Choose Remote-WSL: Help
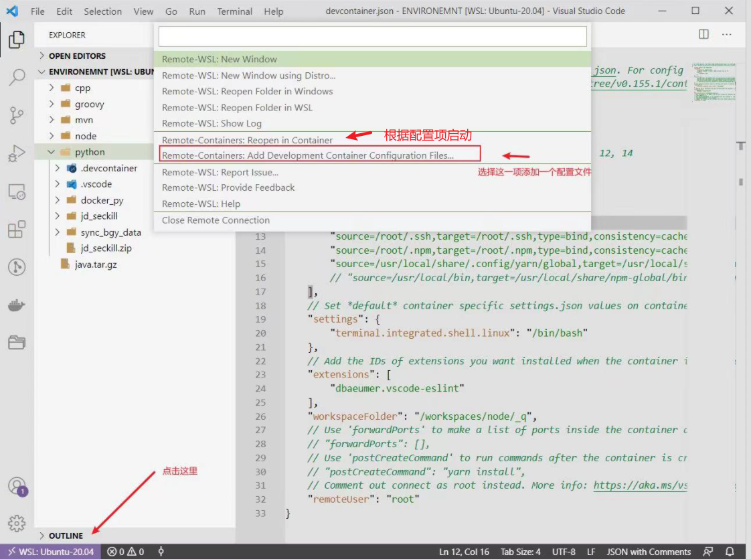The image size is (751, 559). tap(373, 204)
